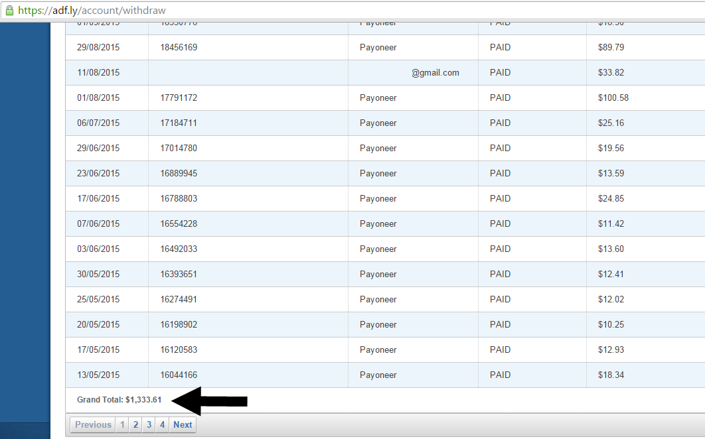
Task: Open pagination page 4
Action: [x=163, y=424]
